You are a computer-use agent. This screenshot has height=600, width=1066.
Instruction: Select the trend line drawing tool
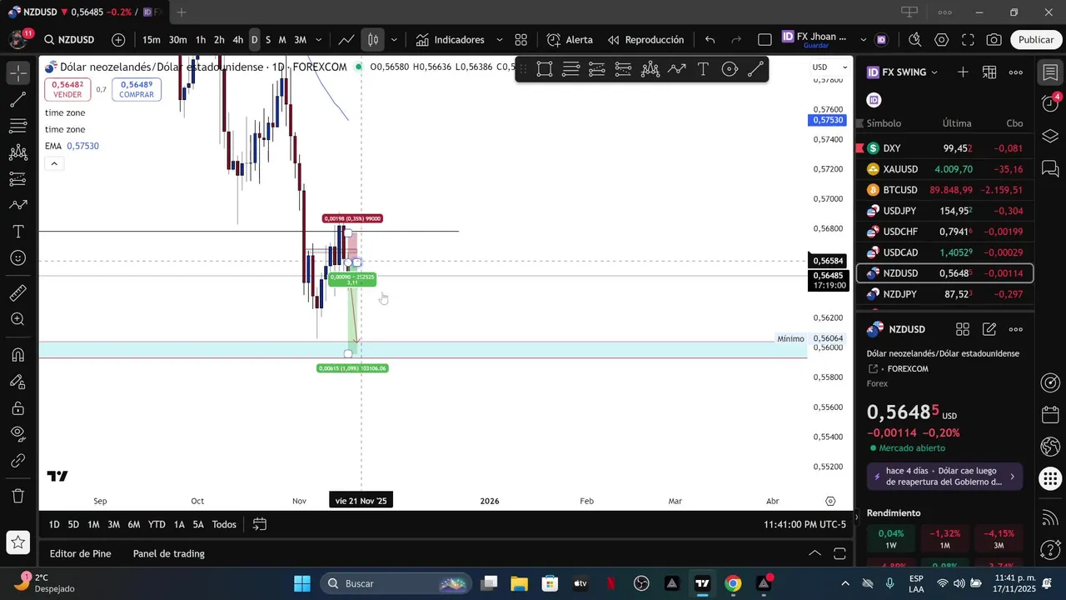click(17, 100)
